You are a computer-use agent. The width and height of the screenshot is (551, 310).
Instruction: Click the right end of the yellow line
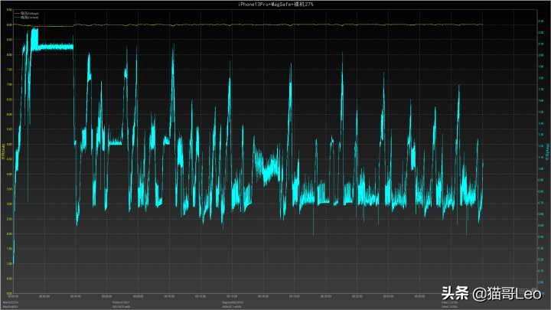click(x=481, y=24)
